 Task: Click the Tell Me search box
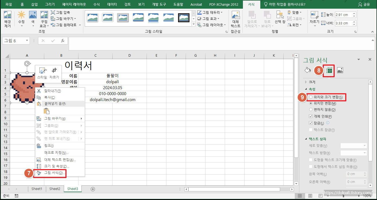pyautogui.click(x=284, y=4)
